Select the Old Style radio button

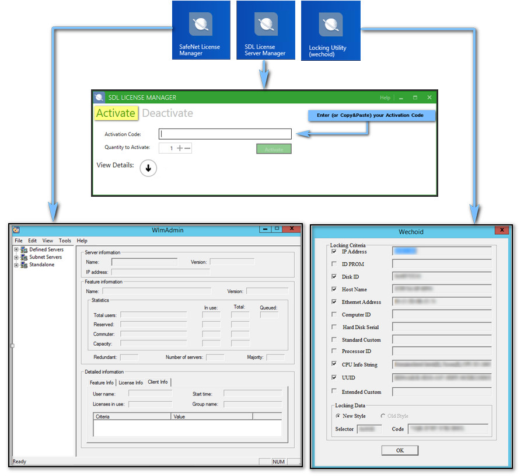pos(383,416)
